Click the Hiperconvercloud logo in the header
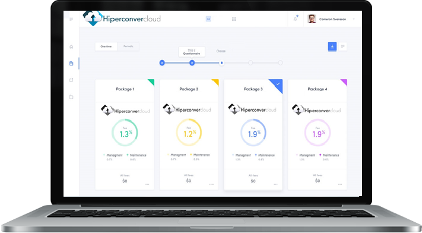This screenshot has width=422, height=233. (122, 18)
